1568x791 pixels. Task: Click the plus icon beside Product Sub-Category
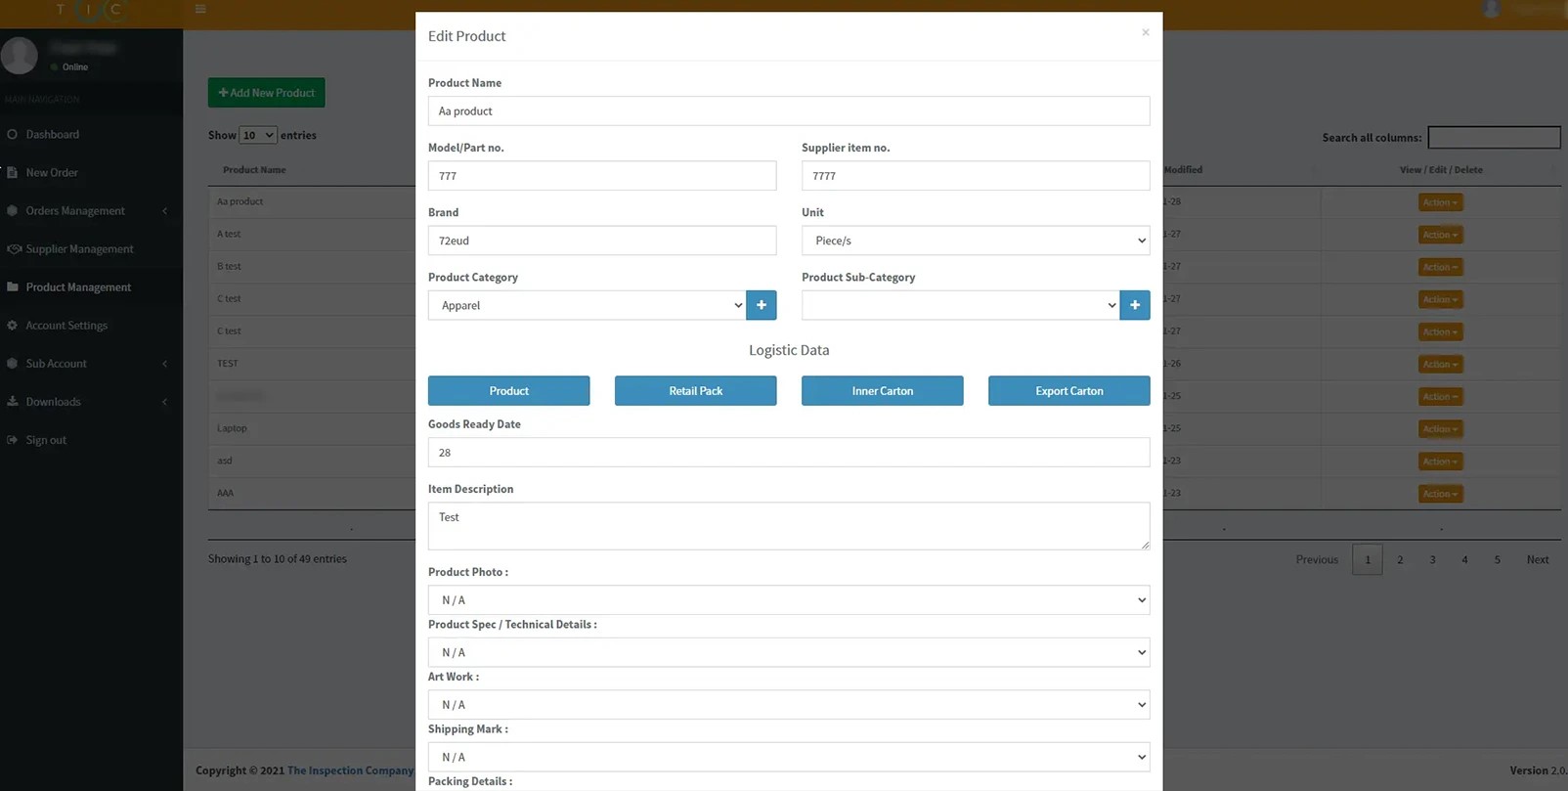click(x=1134, y=305)
